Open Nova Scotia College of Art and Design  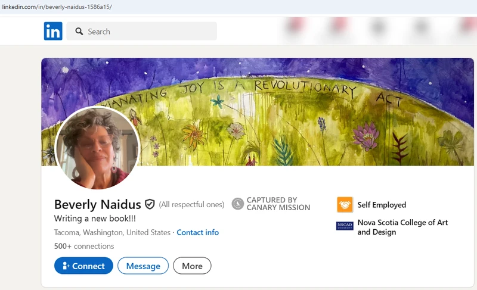[402, 227]
